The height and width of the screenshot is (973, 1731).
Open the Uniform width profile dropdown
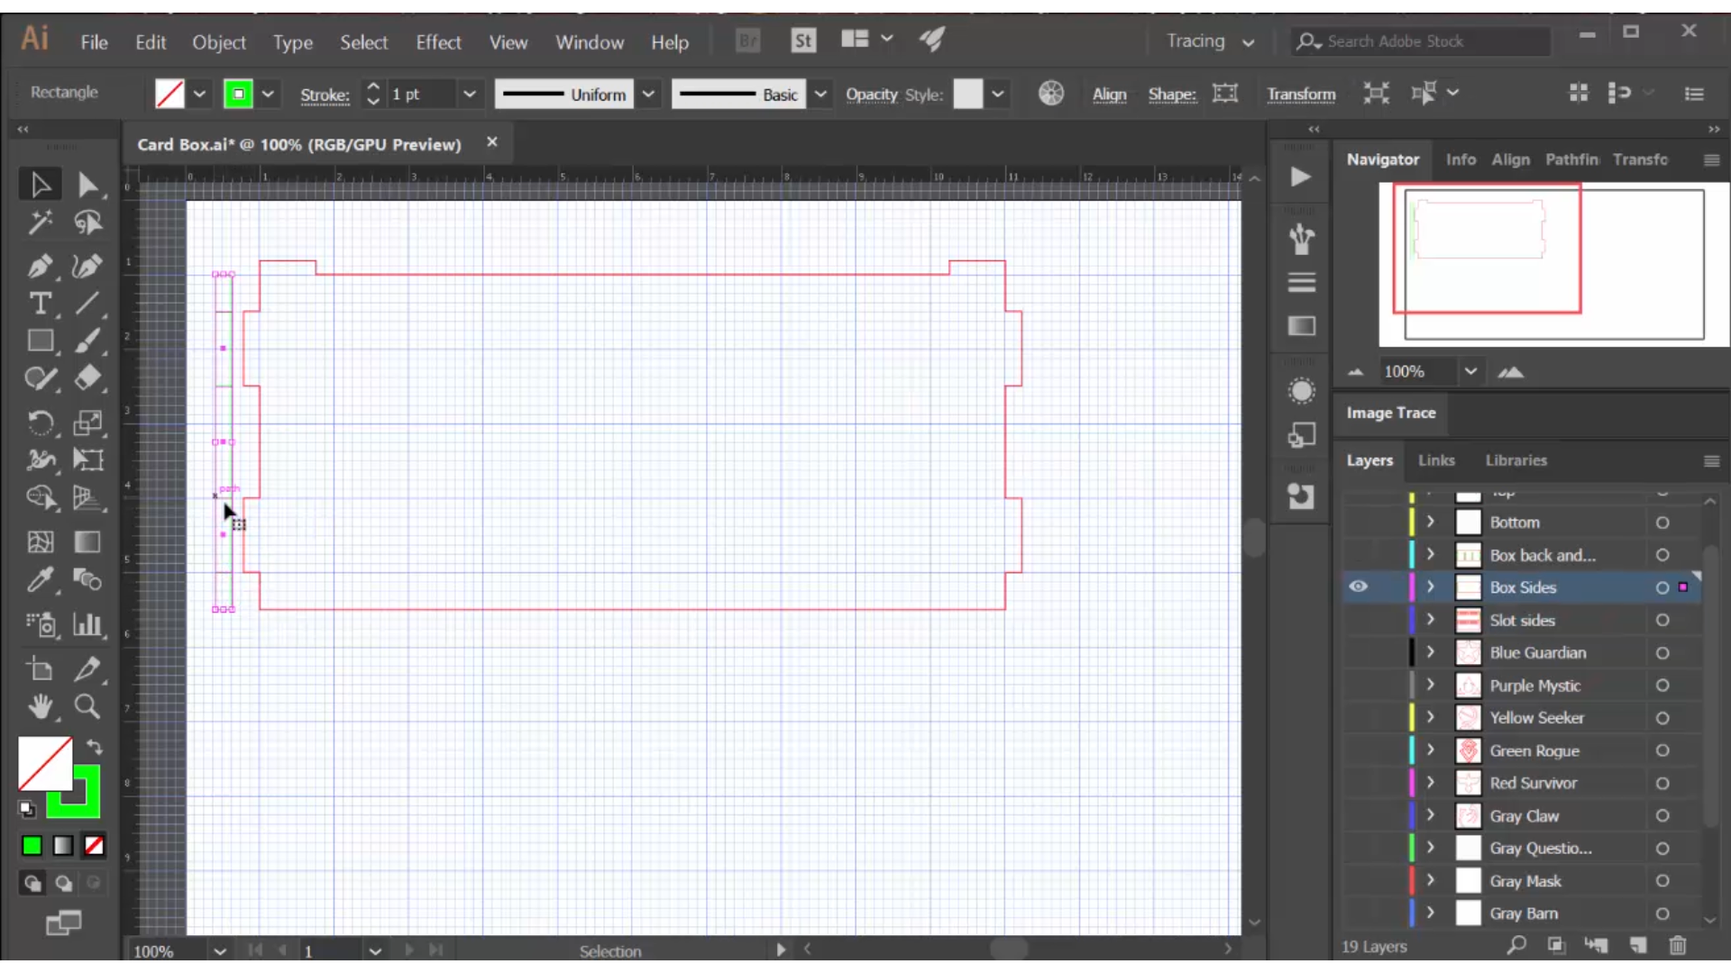pyautogui.click(x=649, y=94)
